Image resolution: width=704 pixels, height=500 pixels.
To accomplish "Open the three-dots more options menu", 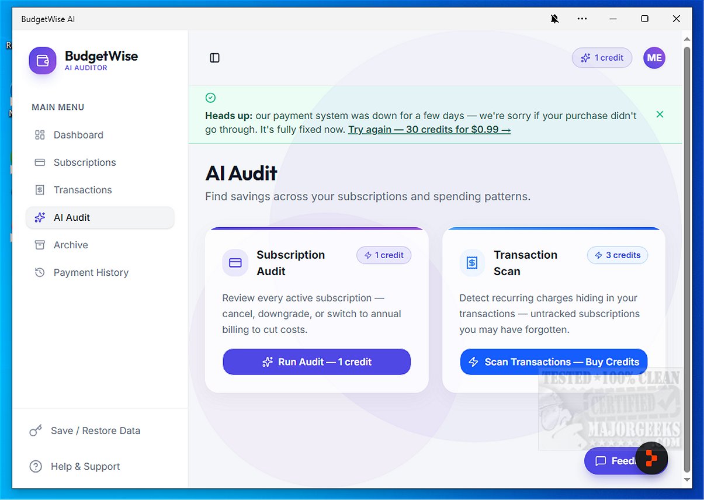I will [x=582, y=19].
